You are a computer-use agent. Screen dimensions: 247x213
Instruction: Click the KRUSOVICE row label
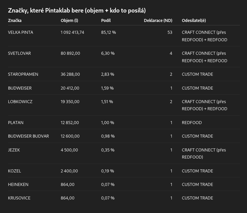[x=19, y=198]
